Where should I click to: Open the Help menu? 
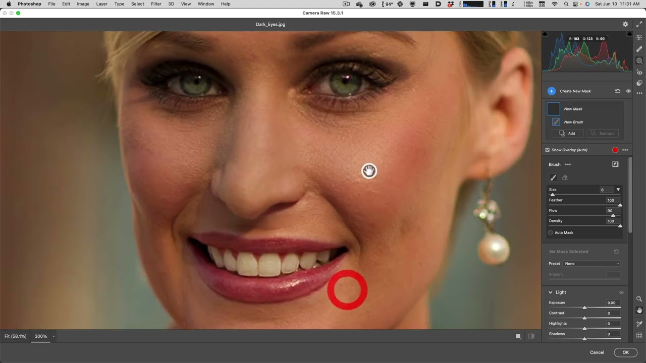[x=226, y=4]
